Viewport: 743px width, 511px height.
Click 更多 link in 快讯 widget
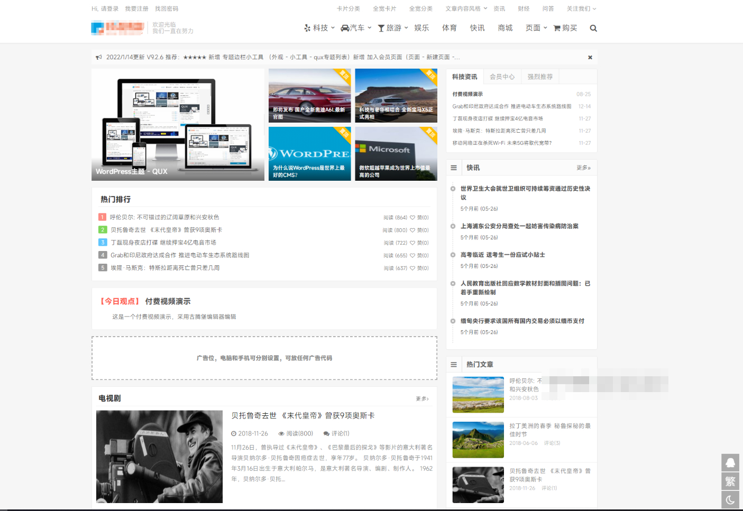coord(583,168)
